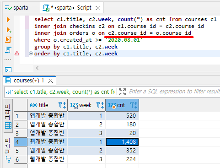This screenshot has width=220, height=168.
Task: Click the highlighted cell showing 1,408
Action: pyautogui.click(x=122, y=142)
